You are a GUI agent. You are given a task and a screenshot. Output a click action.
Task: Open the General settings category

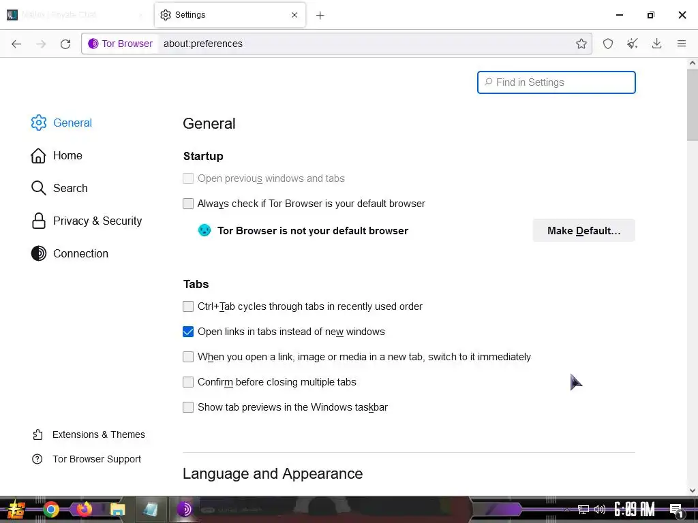click(x=61, y=123)
